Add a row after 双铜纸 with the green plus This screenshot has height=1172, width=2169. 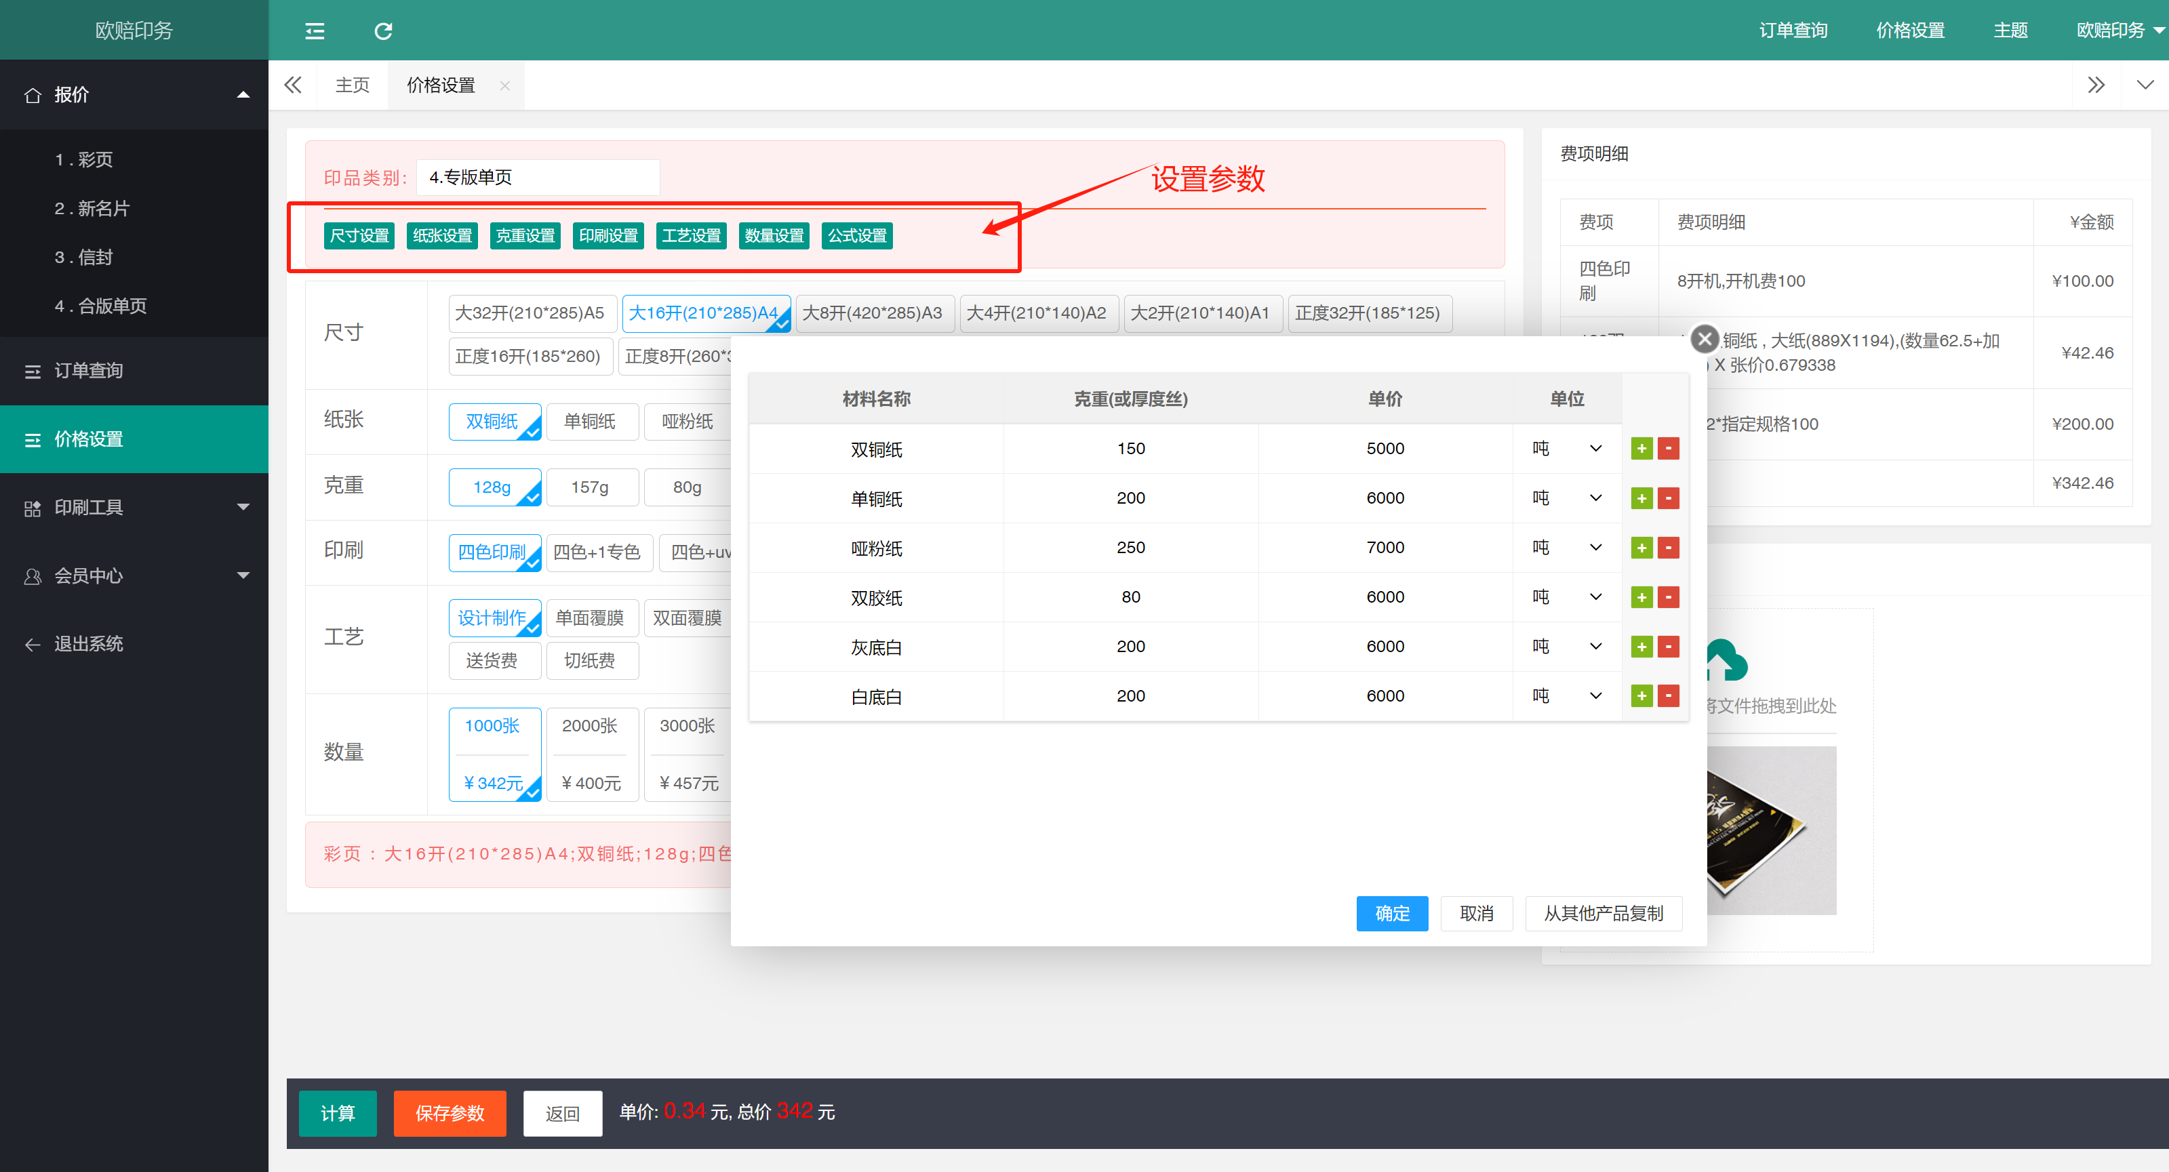pyautogui.click(x=1641, y=448)
